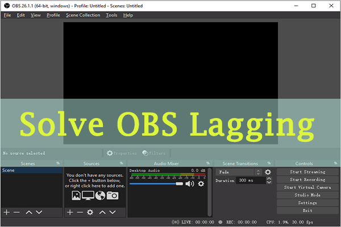341x227 pixels.
Task: Open the File menu
Action: click(x=7, y=15)
